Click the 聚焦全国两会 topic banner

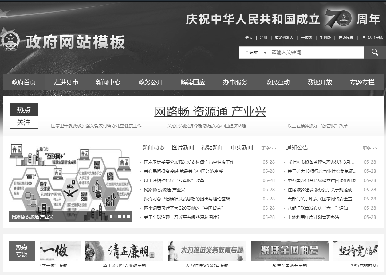[x=289, y=251]
